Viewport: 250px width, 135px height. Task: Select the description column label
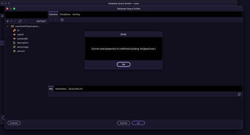point(23,43)
